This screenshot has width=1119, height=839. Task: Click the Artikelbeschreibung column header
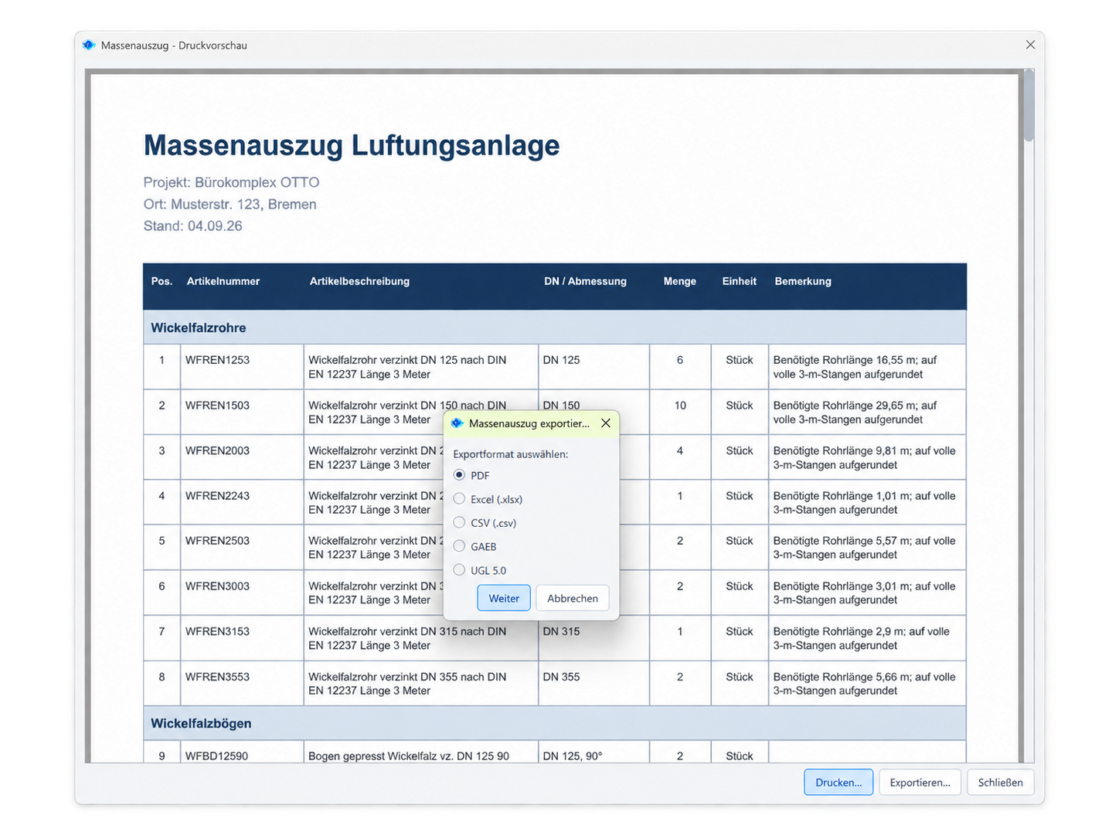tap(359, 281)
